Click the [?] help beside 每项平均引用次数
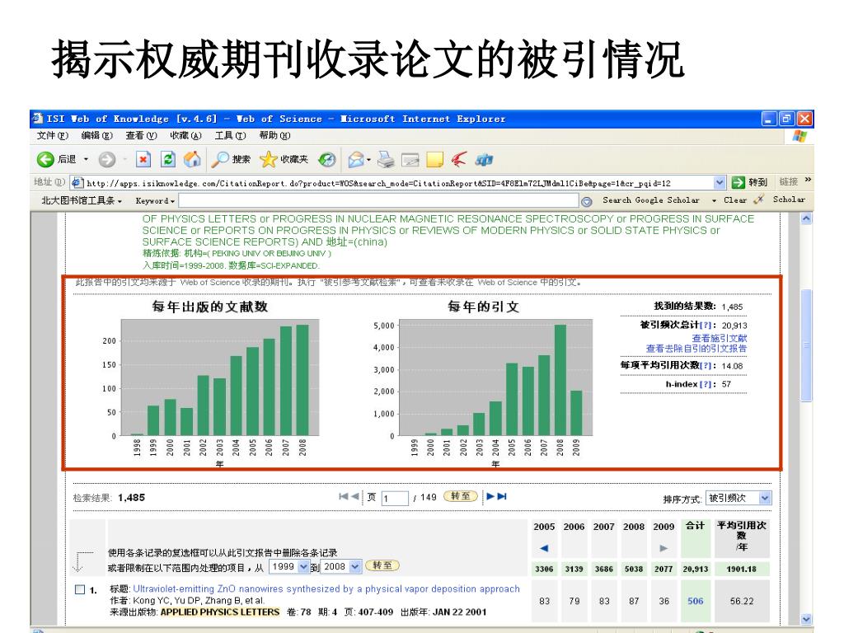The height and width of the screenshot is (633, 844). (x=706, y=365)
